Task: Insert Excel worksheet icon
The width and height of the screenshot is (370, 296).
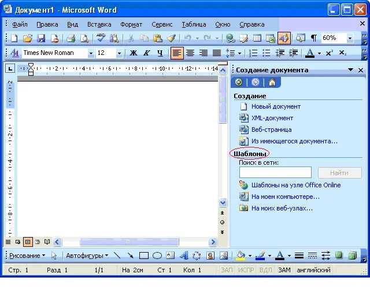Action: [271, 38]
